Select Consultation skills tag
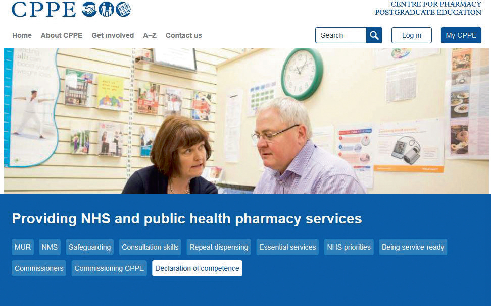491x306 pixels. [150, 247]
